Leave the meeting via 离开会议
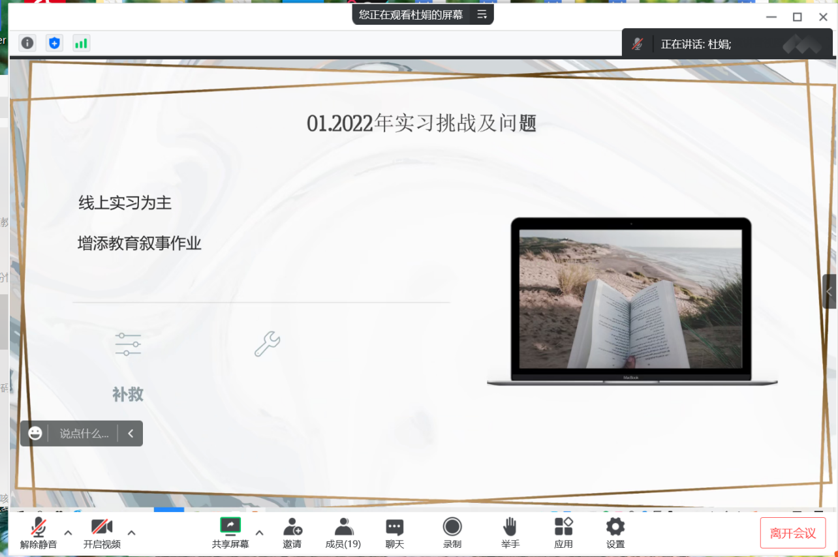Image resolution: width=838 pixels, height=557 pixels. point(792,533)
